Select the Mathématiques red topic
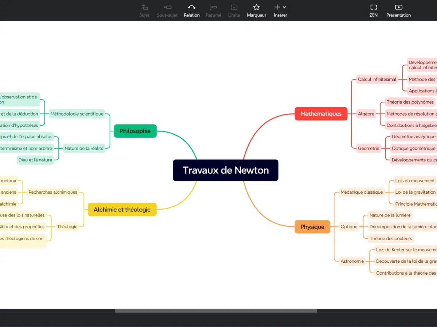The image size is (437, 327). coord(321,114)
